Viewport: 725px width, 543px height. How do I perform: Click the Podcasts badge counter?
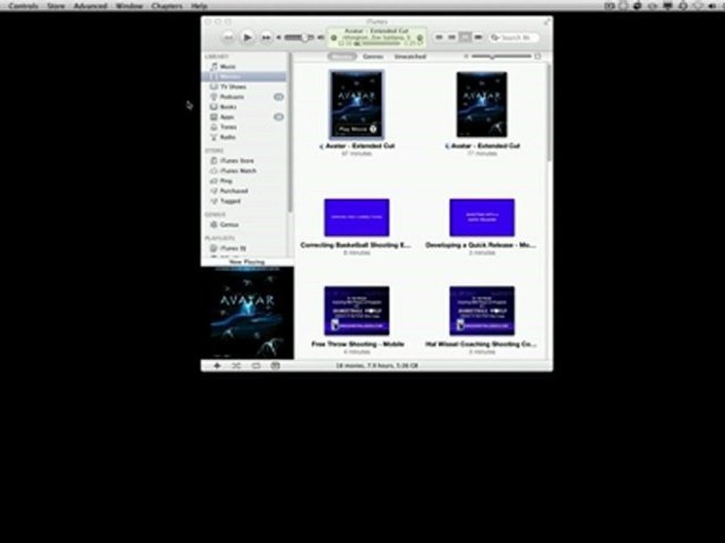point(279,97)
